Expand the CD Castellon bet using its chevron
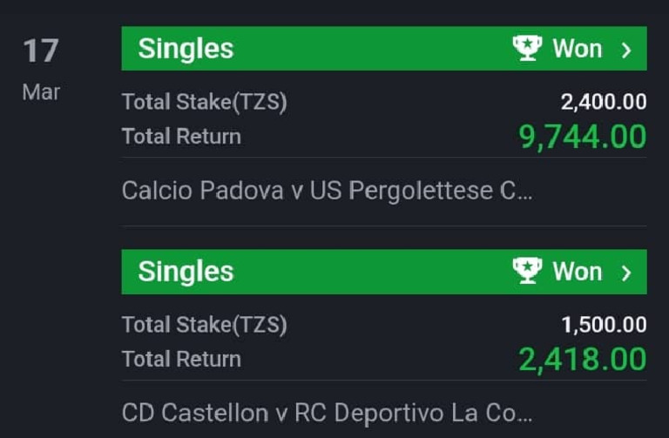Screen dimensions: 669x438 click(x=626, y=273)
